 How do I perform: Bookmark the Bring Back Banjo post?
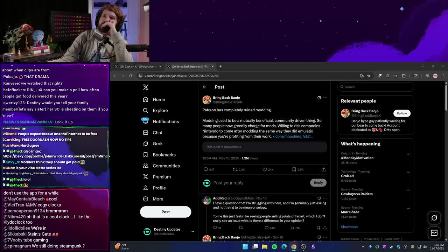294,169
